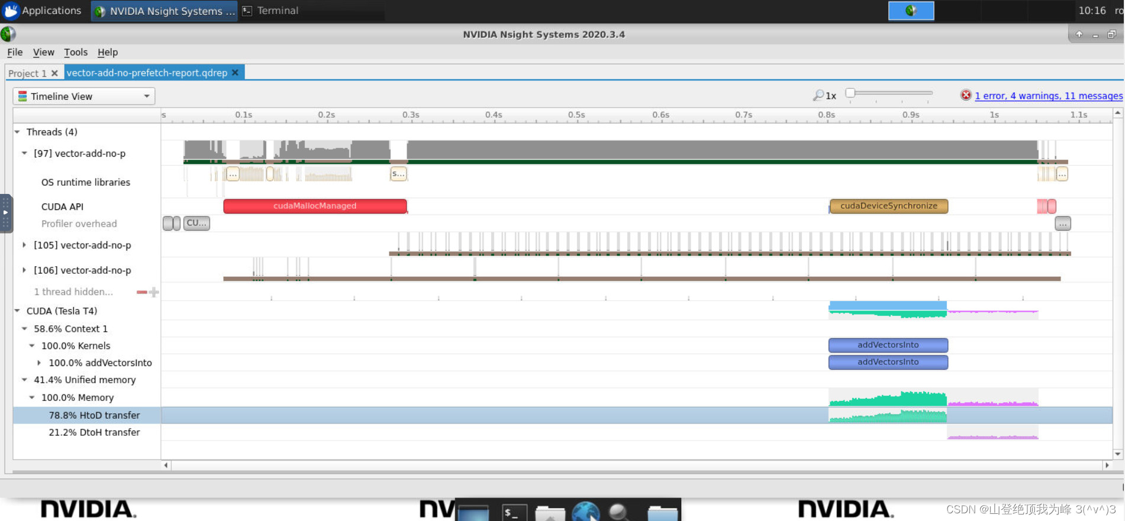1125x521 pixels.
Task: Collapse the 58.6% Context 1 row
Action: coord(24,329)
